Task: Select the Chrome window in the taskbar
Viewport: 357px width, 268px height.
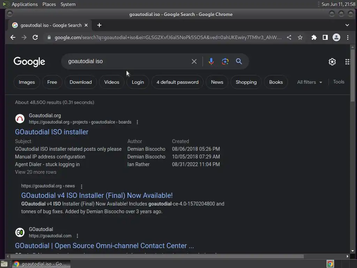Action: [41, 264]
